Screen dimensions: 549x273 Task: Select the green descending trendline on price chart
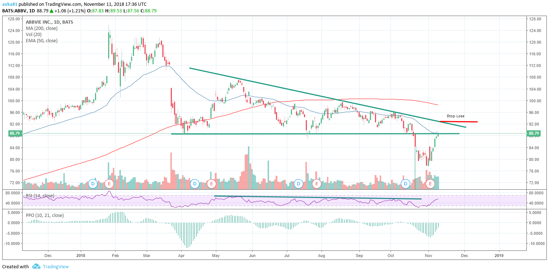[x=327, y=97]
